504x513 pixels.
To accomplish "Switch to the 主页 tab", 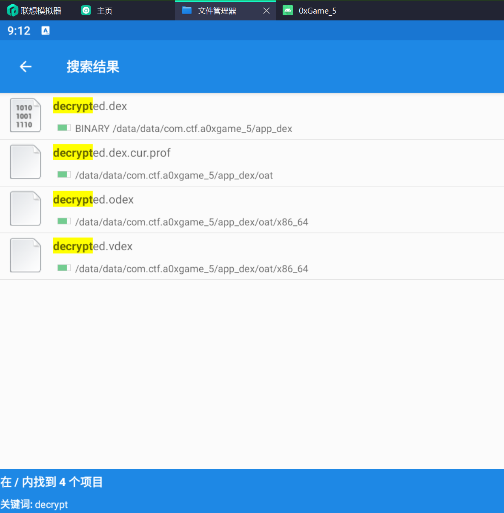I will [97, 11].
